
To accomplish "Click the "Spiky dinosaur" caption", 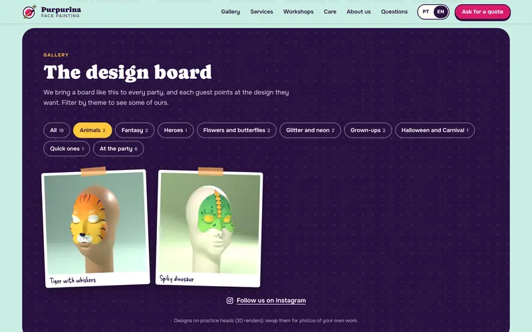I will point(177,279).
